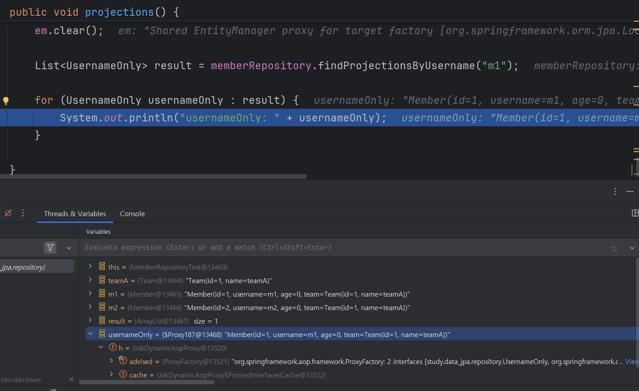The height and width of the screenshot is (391, 639).
Task: Minimize the debug tool window
Action: [630, 191]
